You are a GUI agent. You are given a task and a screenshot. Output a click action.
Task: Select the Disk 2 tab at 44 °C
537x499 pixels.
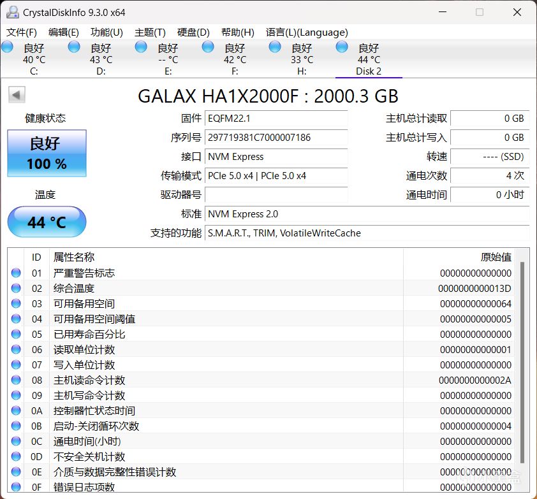(369, 59)
